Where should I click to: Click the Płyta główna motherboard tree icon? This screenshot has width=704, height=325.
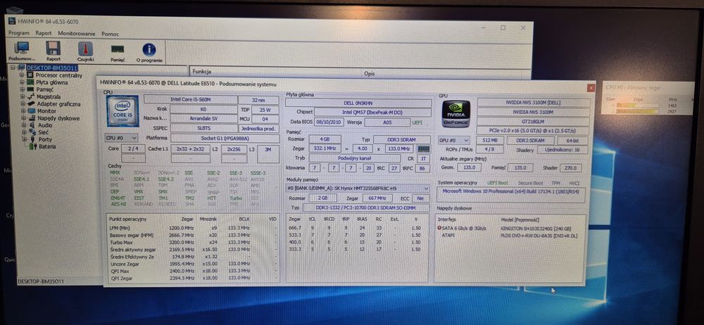click(x=30, y=82)
